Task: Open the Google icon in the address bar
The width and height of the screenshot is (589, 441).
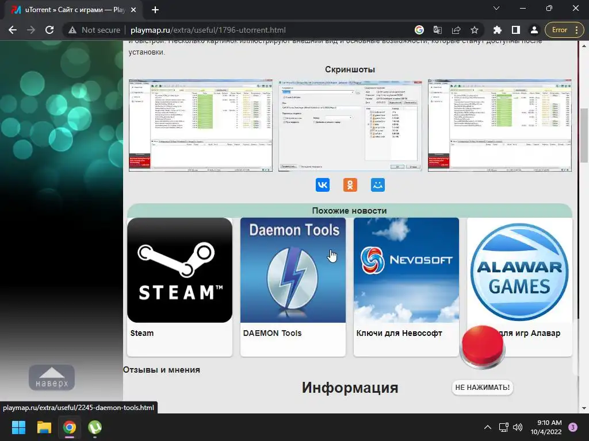Action: pos(419,30)
